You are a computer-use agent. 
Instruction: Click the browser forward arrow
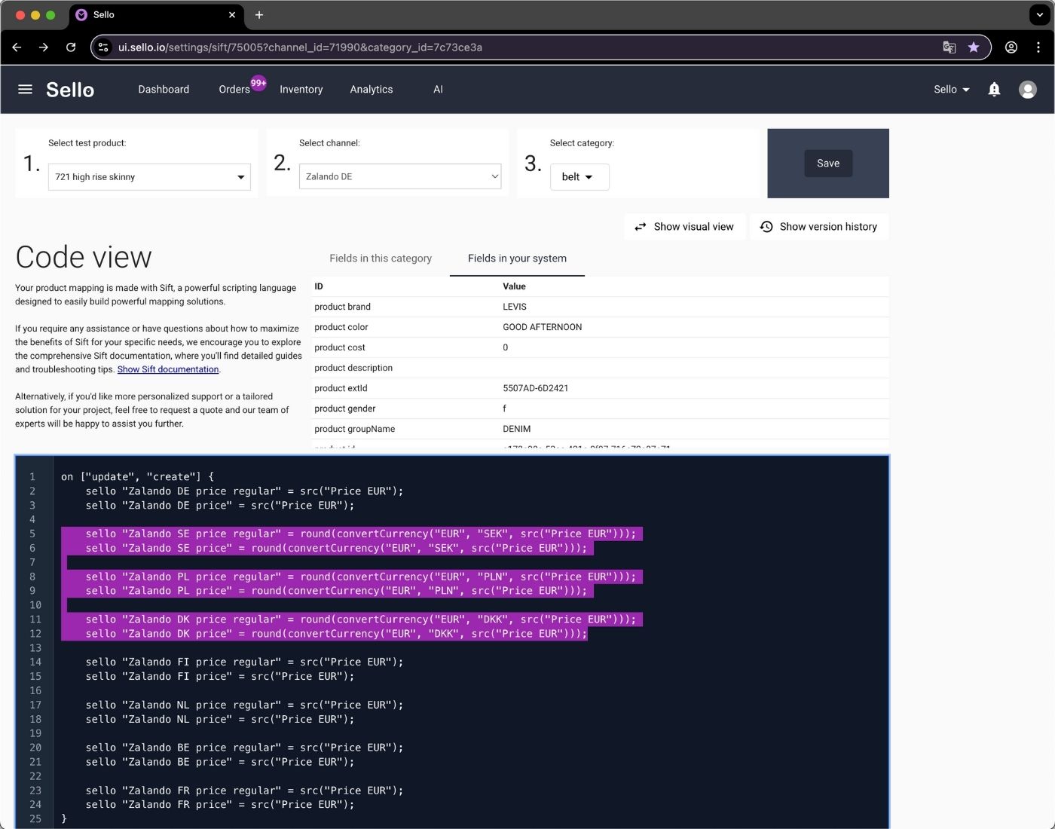pyautogui.click(x=44, y=47)
